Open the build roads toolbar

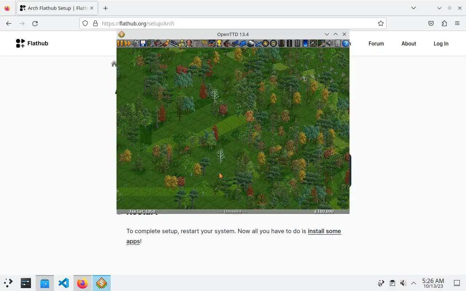tap(289, 44)
